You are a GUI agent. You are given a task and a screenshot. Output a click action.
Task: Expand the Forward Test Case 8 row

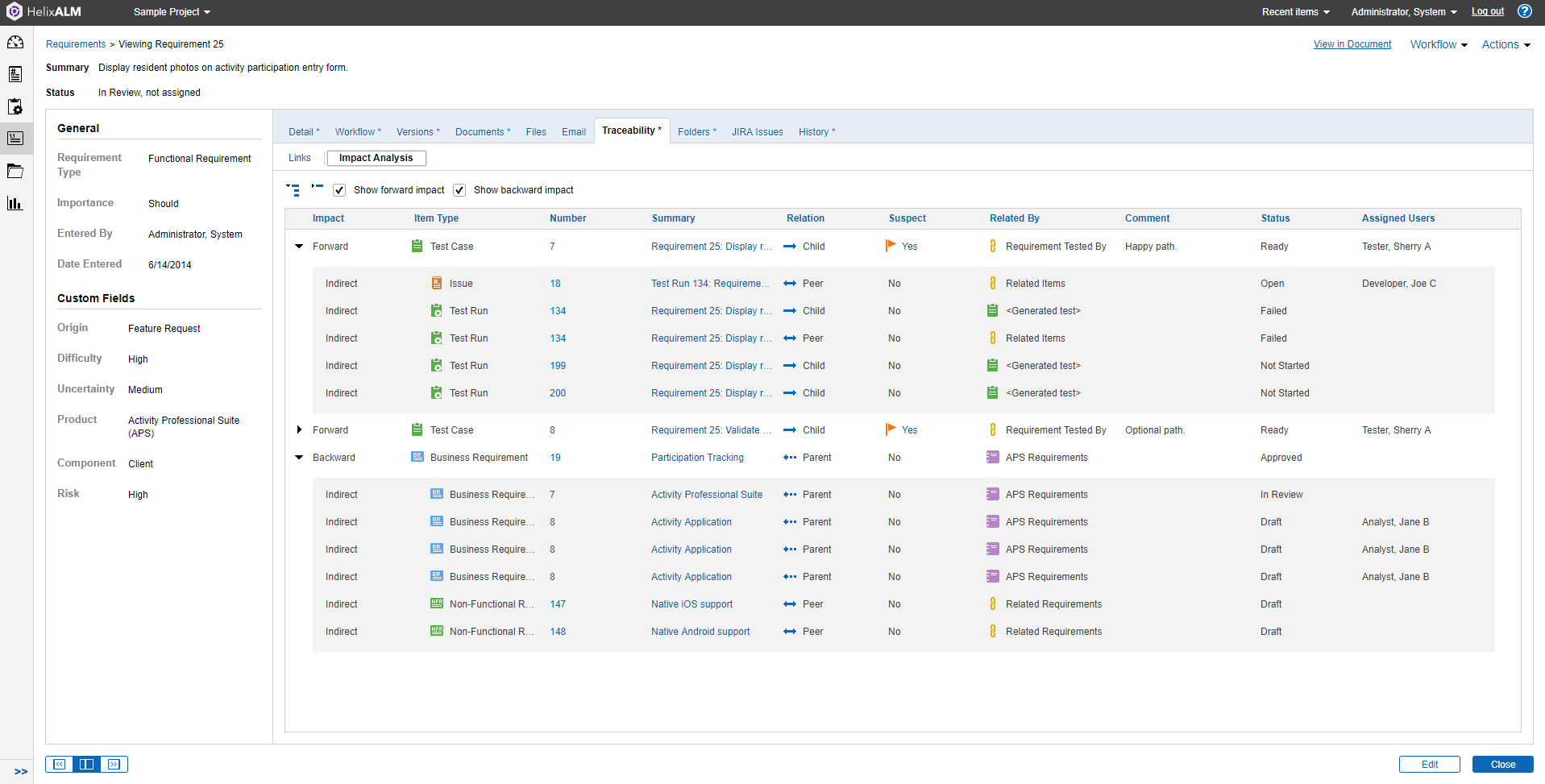[299, 430]
